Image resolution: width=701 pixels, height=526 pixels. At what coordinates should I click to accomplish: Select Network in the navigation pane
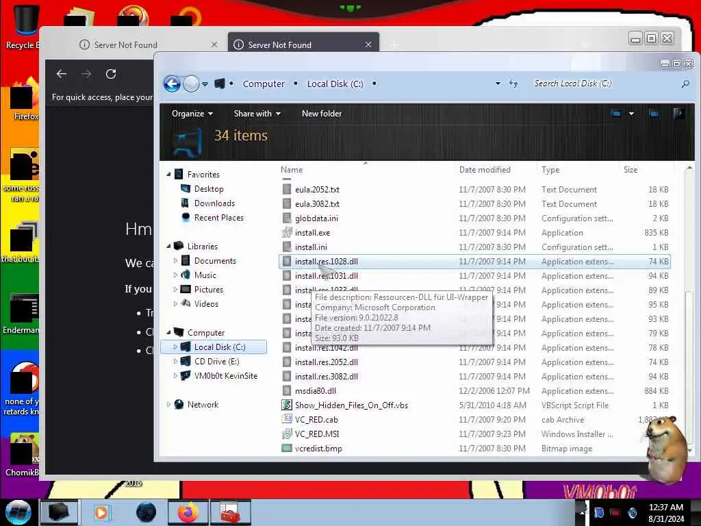click(x=203, y=404)
